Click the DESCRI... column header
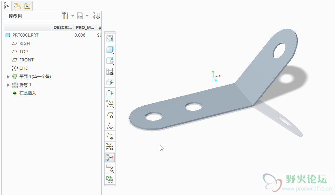The height and width of the screenshot is (195, 335). 62,27
